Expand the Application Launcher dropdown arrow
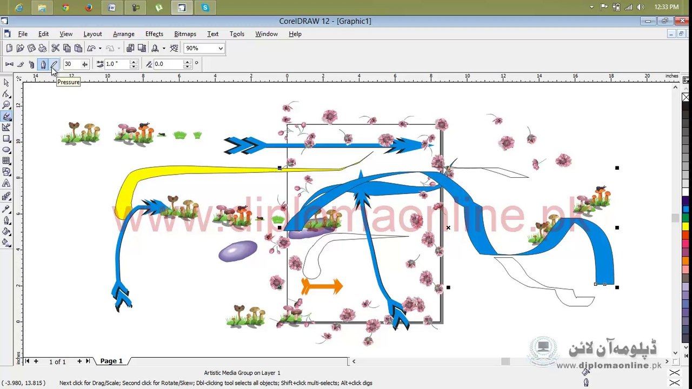Screen dimensions: 692x389 [x=164, y=48]
